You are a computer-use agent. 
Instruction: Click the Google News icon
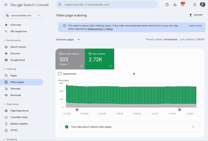(6, 60)
